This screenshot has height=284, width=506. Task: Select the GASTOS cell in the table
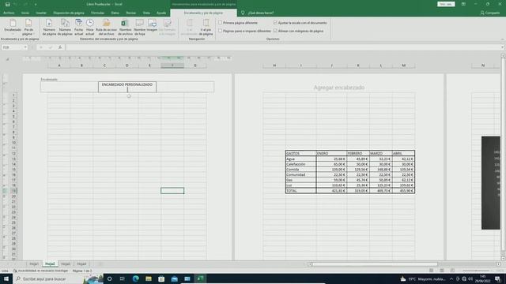[300, 153]
